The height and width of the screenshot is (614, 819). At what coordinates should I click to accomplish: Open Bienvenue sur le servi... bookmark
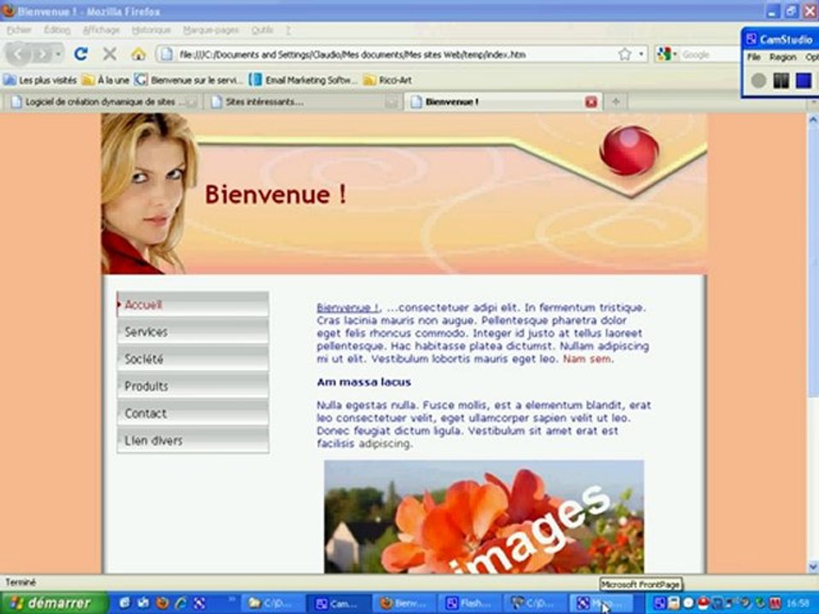[x=189, y=80]
